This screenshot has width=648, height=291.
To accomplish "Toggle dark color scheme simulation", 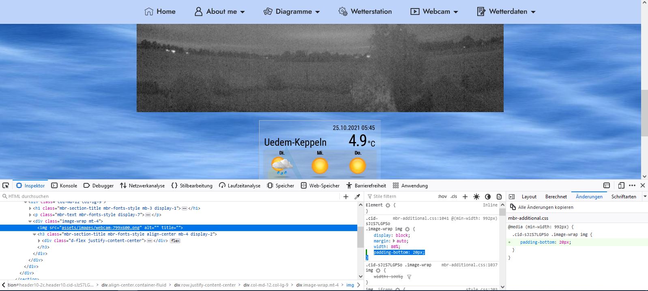I will tap(488, 196).
